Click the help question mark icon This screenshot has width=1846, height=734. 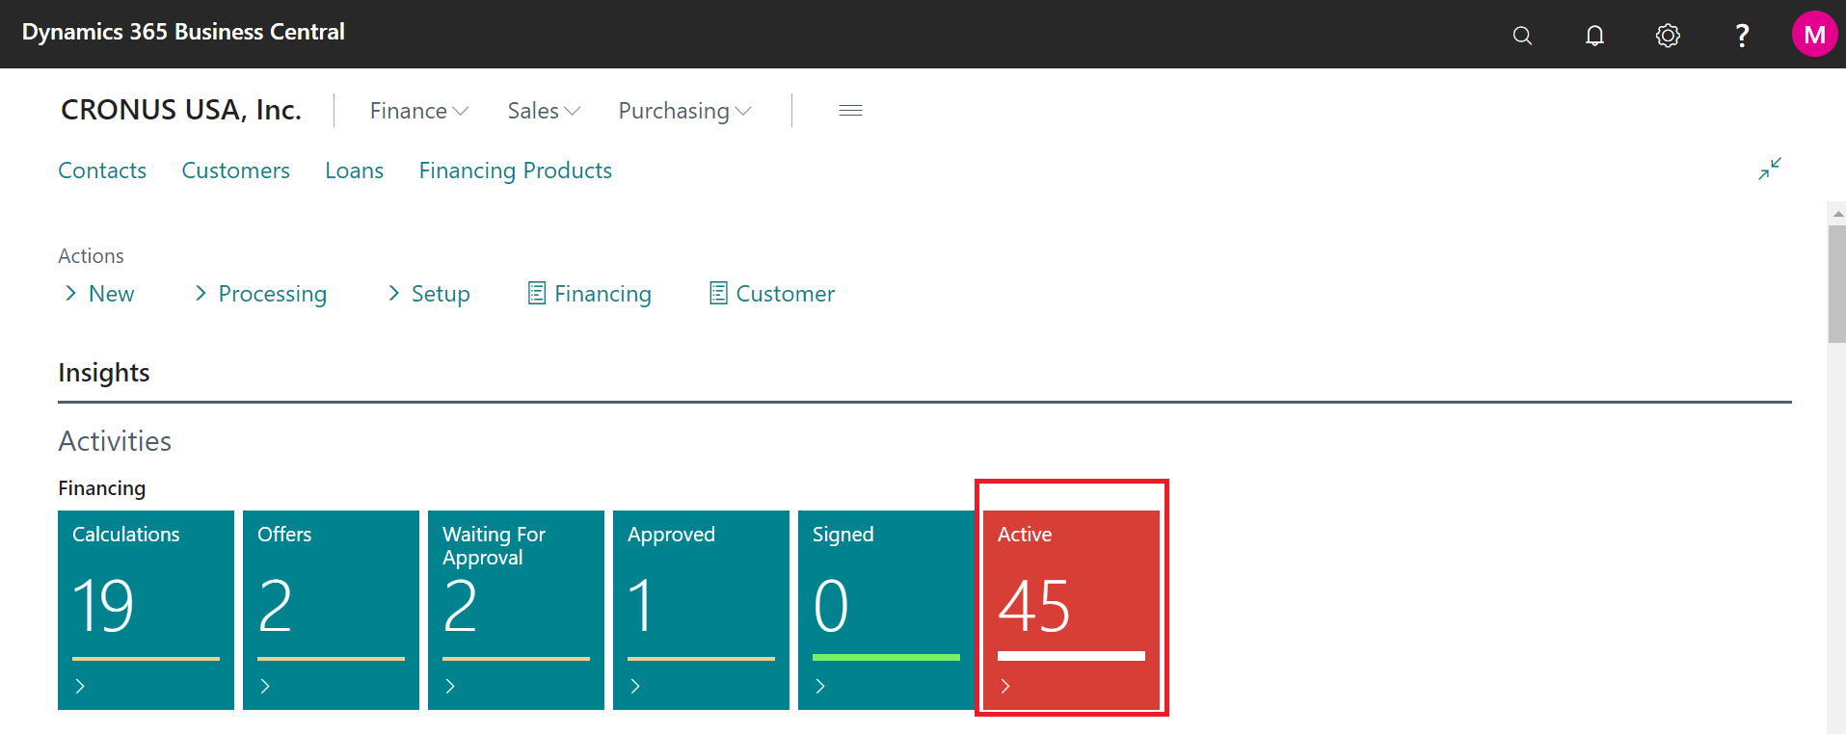tap(1741, 36)
